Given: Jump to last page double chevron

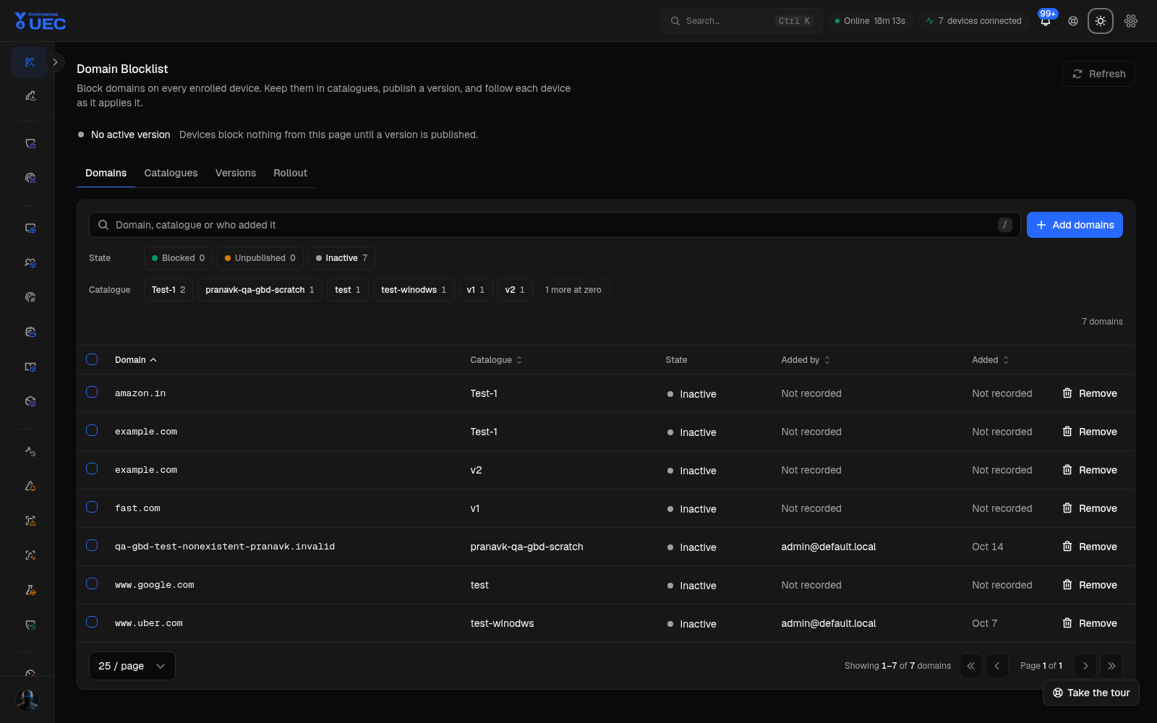Looking at the screenshot, I should [x=1111, y=666].
